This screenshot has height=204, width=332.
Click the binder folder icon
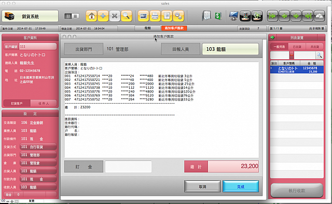[x=206, y=16]
